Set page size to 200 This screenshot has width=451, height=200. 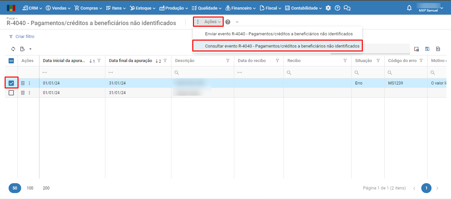[x=46, y=188]
